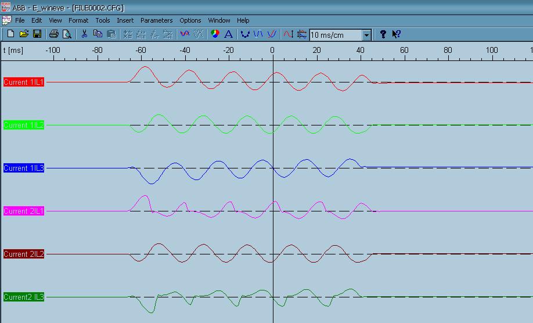
Task: Click the Print icon
Action: pos(54,34)
